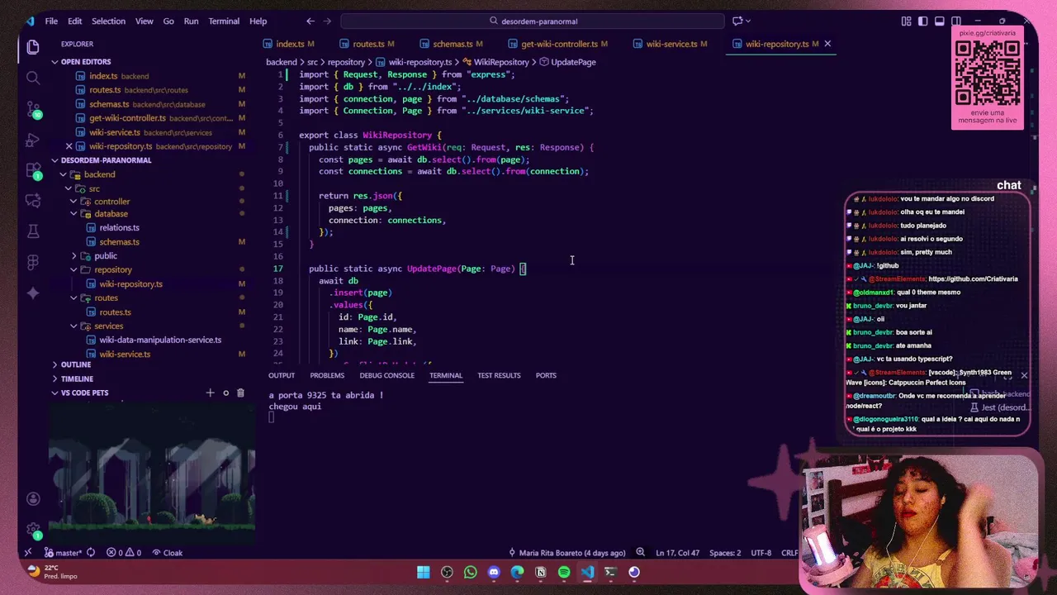
Task: Open the Windows Start menu
Action: click(424, 572)
